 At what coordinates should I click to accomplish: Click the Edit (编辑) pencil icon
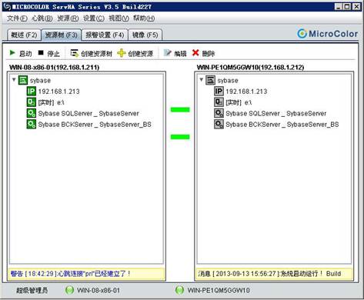pyautogui.click(x=167, y=53)
